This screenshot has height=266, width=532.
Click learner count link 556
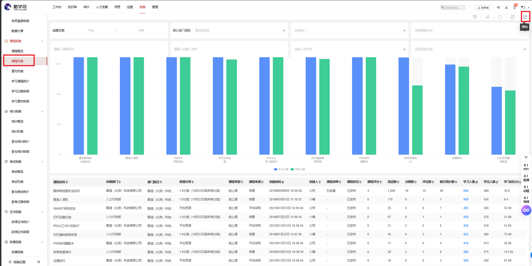(465, 191)
